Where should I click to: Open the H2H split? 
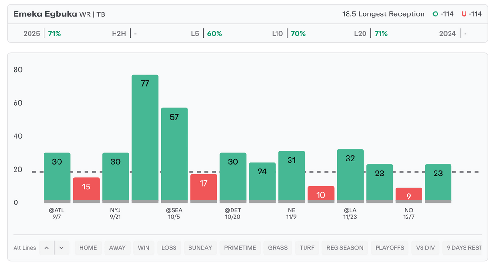click(x=124, y=34)
